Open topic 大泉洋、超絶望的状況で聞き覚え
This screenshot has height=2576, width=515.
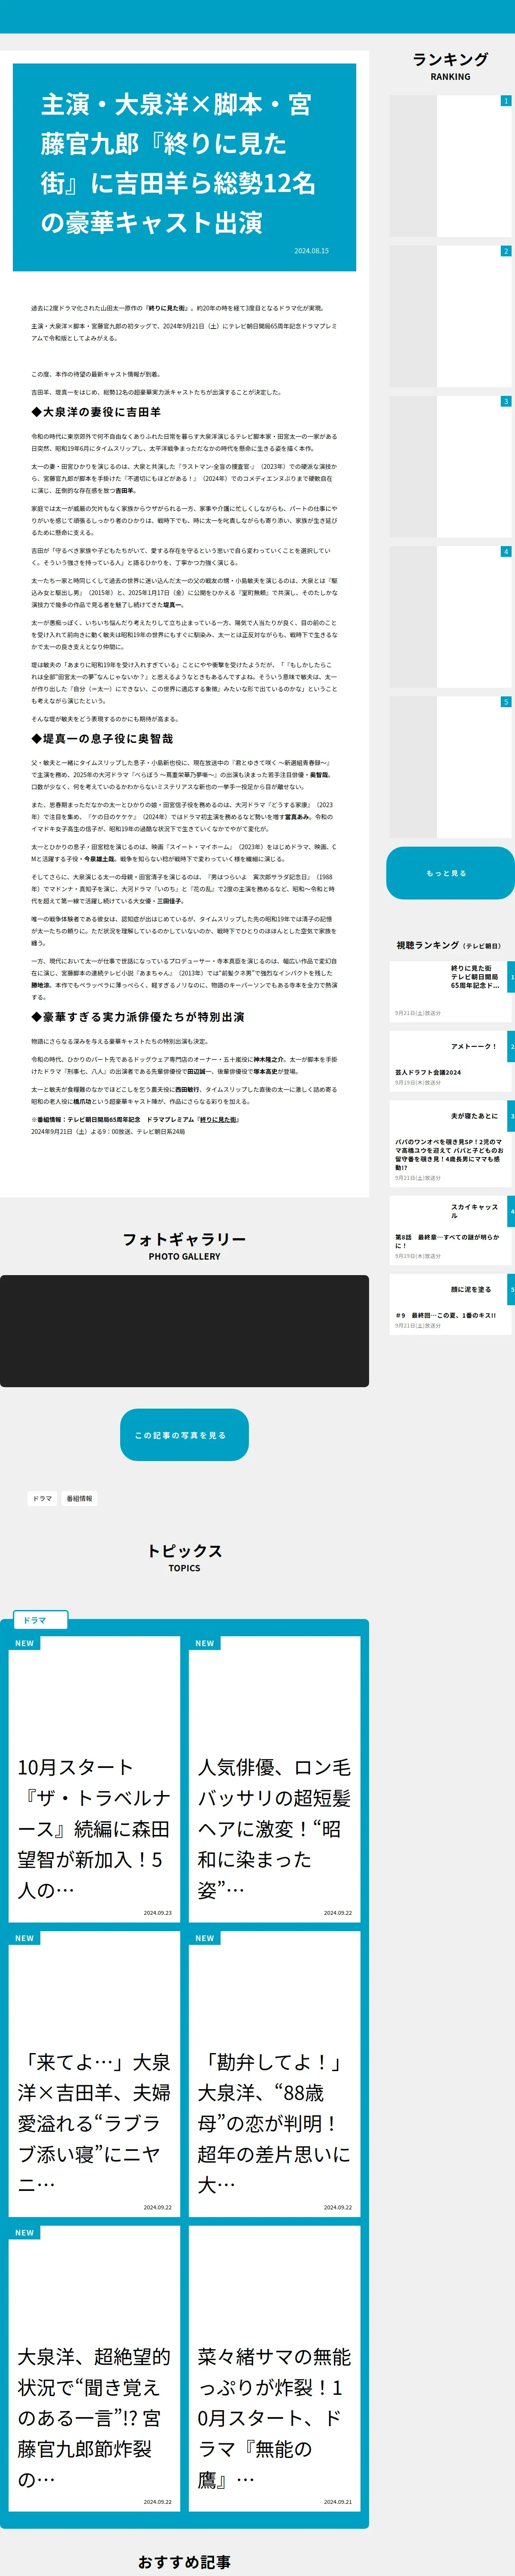[x=94, y=2368]
